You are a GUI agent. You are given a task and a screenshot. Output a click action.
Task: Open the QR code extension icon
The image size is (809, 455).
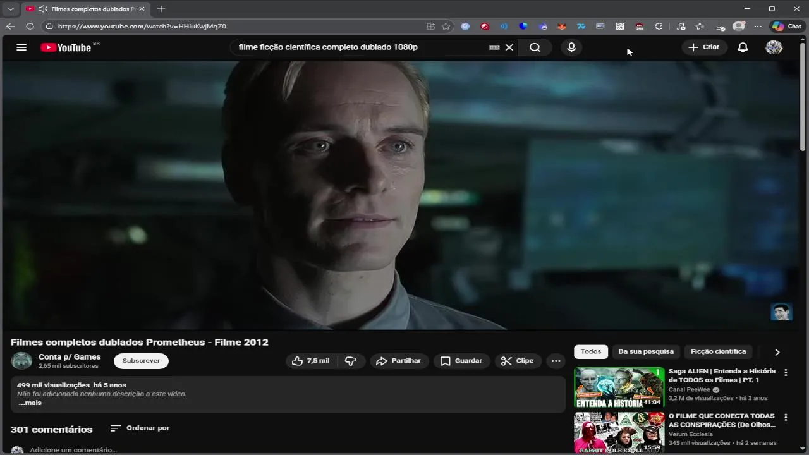click(x=620, y=26)
